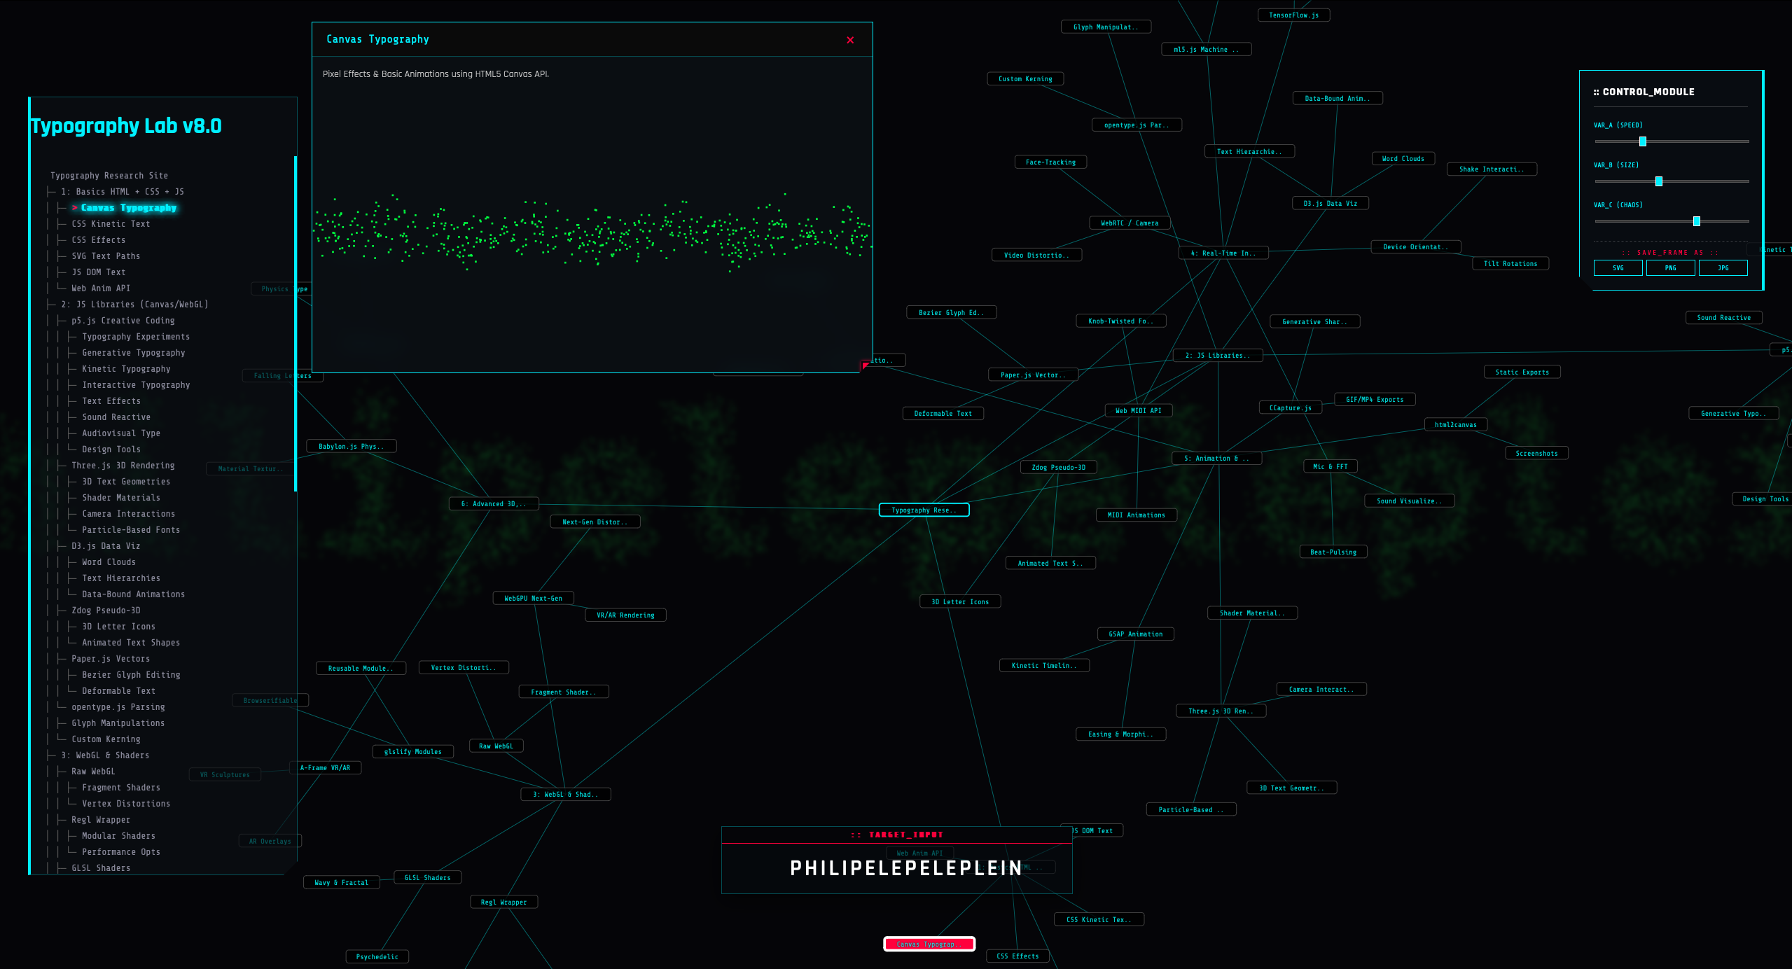Open the TensorFlow.js graph node
This screenshot has width=1792, height=969.
(1293, 15)
